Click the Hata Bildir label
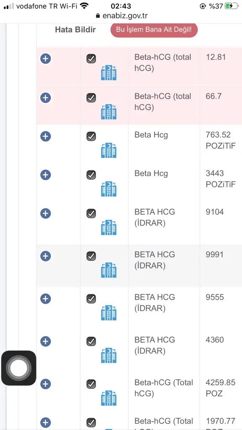The image size is (242, 430). (75, 30)
